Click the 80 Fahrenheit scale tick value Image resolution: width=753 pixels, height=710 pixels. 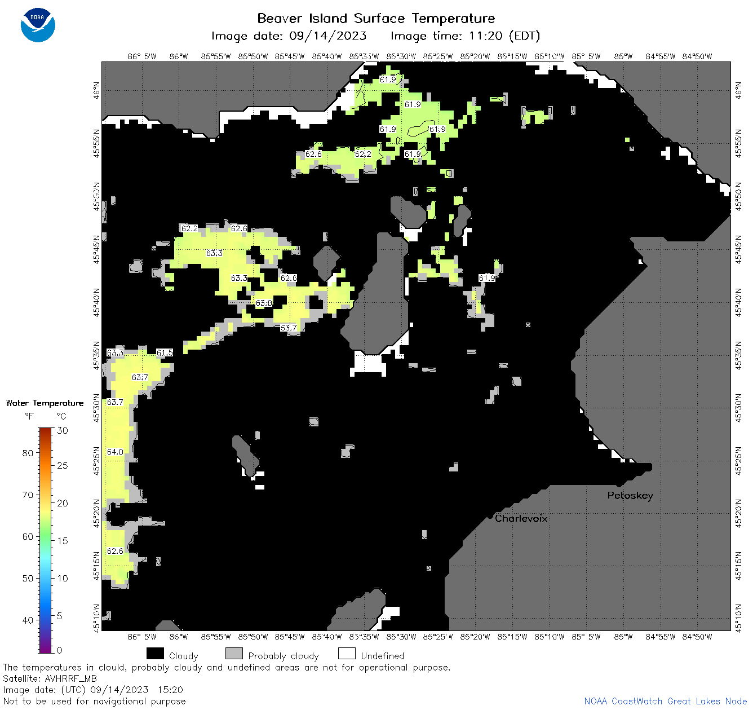click(28, 453)
